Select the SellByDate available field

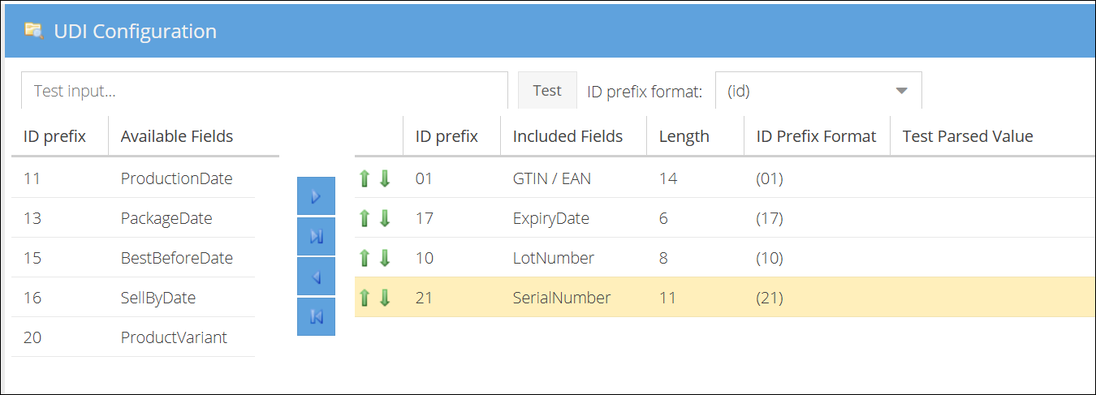pyautogui.click(x=158, y=298)
